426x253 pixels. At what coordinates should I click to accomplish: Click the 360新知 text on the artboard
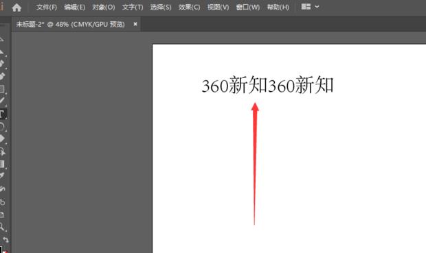click(267, 85)
